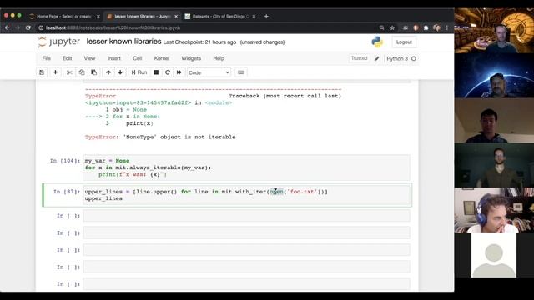Open the Cell menu
Image resolution: width=534 pixels, height=300 pixels.
137,58
